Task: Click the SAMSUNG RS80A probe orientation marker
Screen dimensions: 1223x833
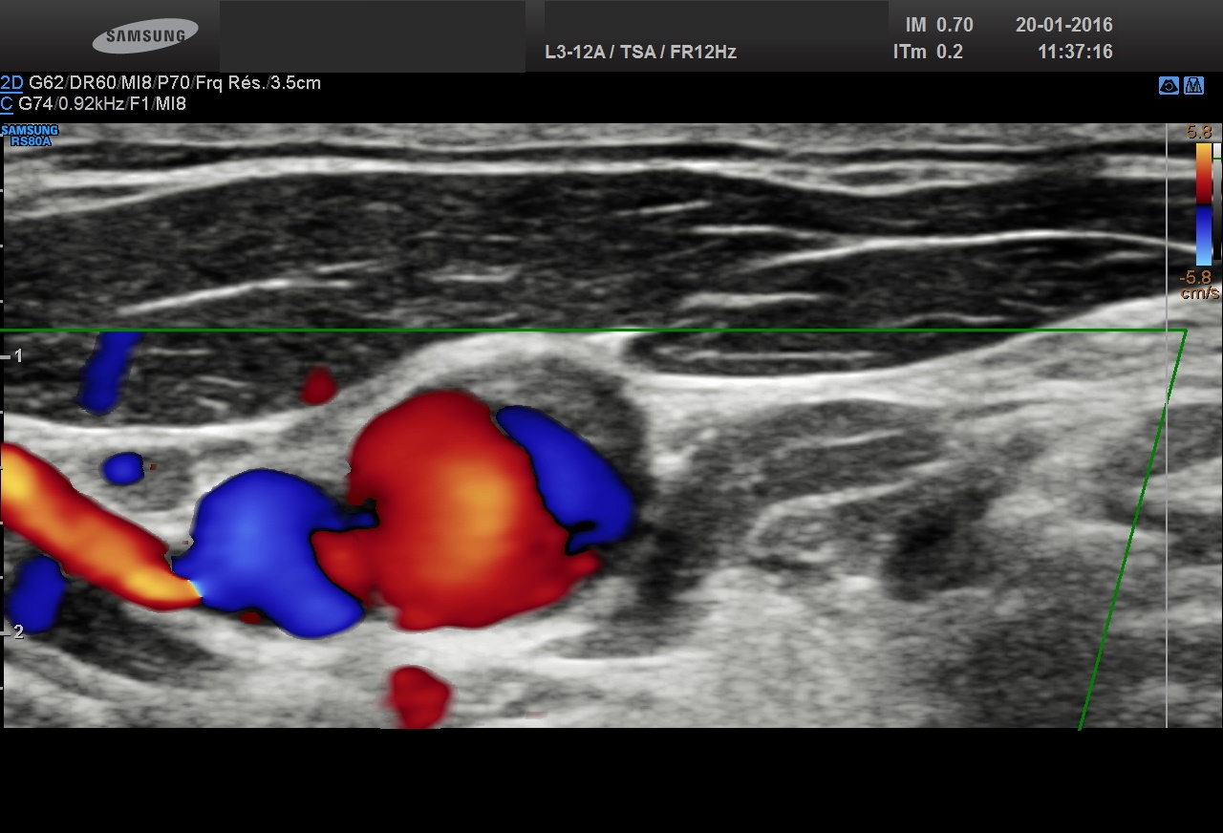Action: tap(30, 135)
